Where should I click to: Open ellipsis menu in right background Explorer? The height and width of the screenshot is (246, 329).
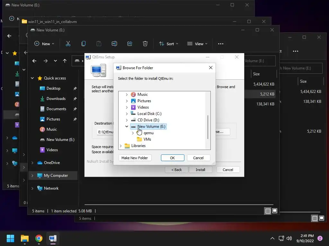tap(296, 51)
